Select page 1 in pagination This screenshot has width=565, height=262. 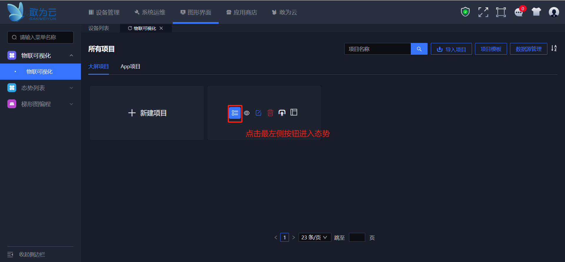click(285, 237)
